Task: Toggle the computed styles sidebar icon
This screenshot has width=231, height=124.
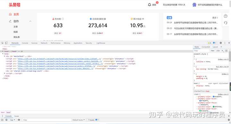Action: coord(226,51)
